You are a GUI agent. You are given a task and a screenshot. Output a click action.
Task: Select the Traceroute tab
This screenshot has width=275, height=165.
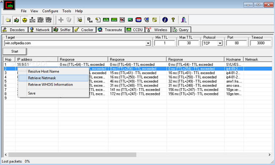(110, 30)
